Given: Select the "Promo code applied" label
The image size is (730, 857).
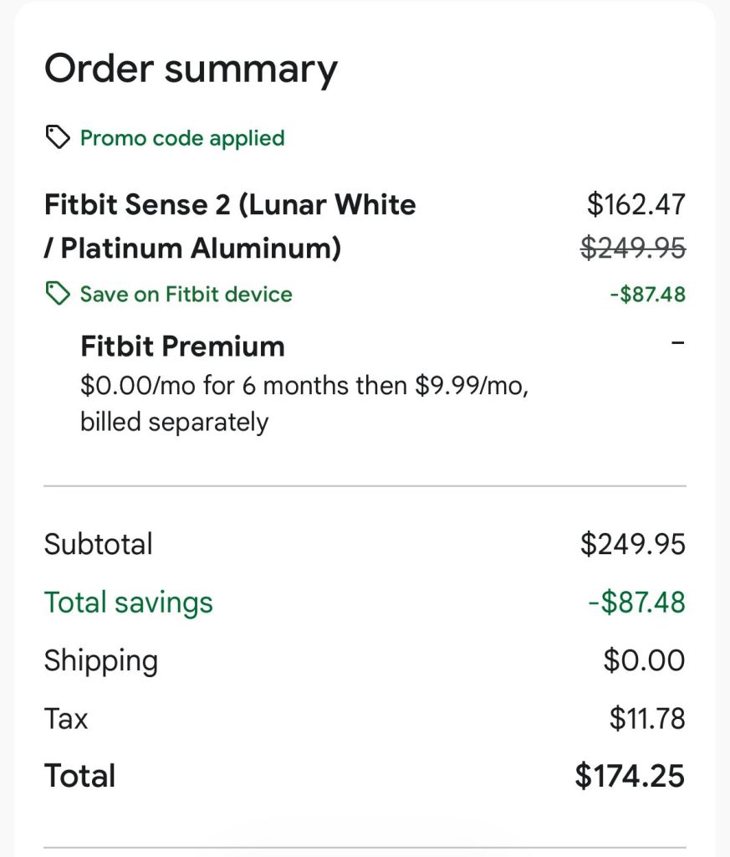Looking at the screenshot, I should 182,137.
